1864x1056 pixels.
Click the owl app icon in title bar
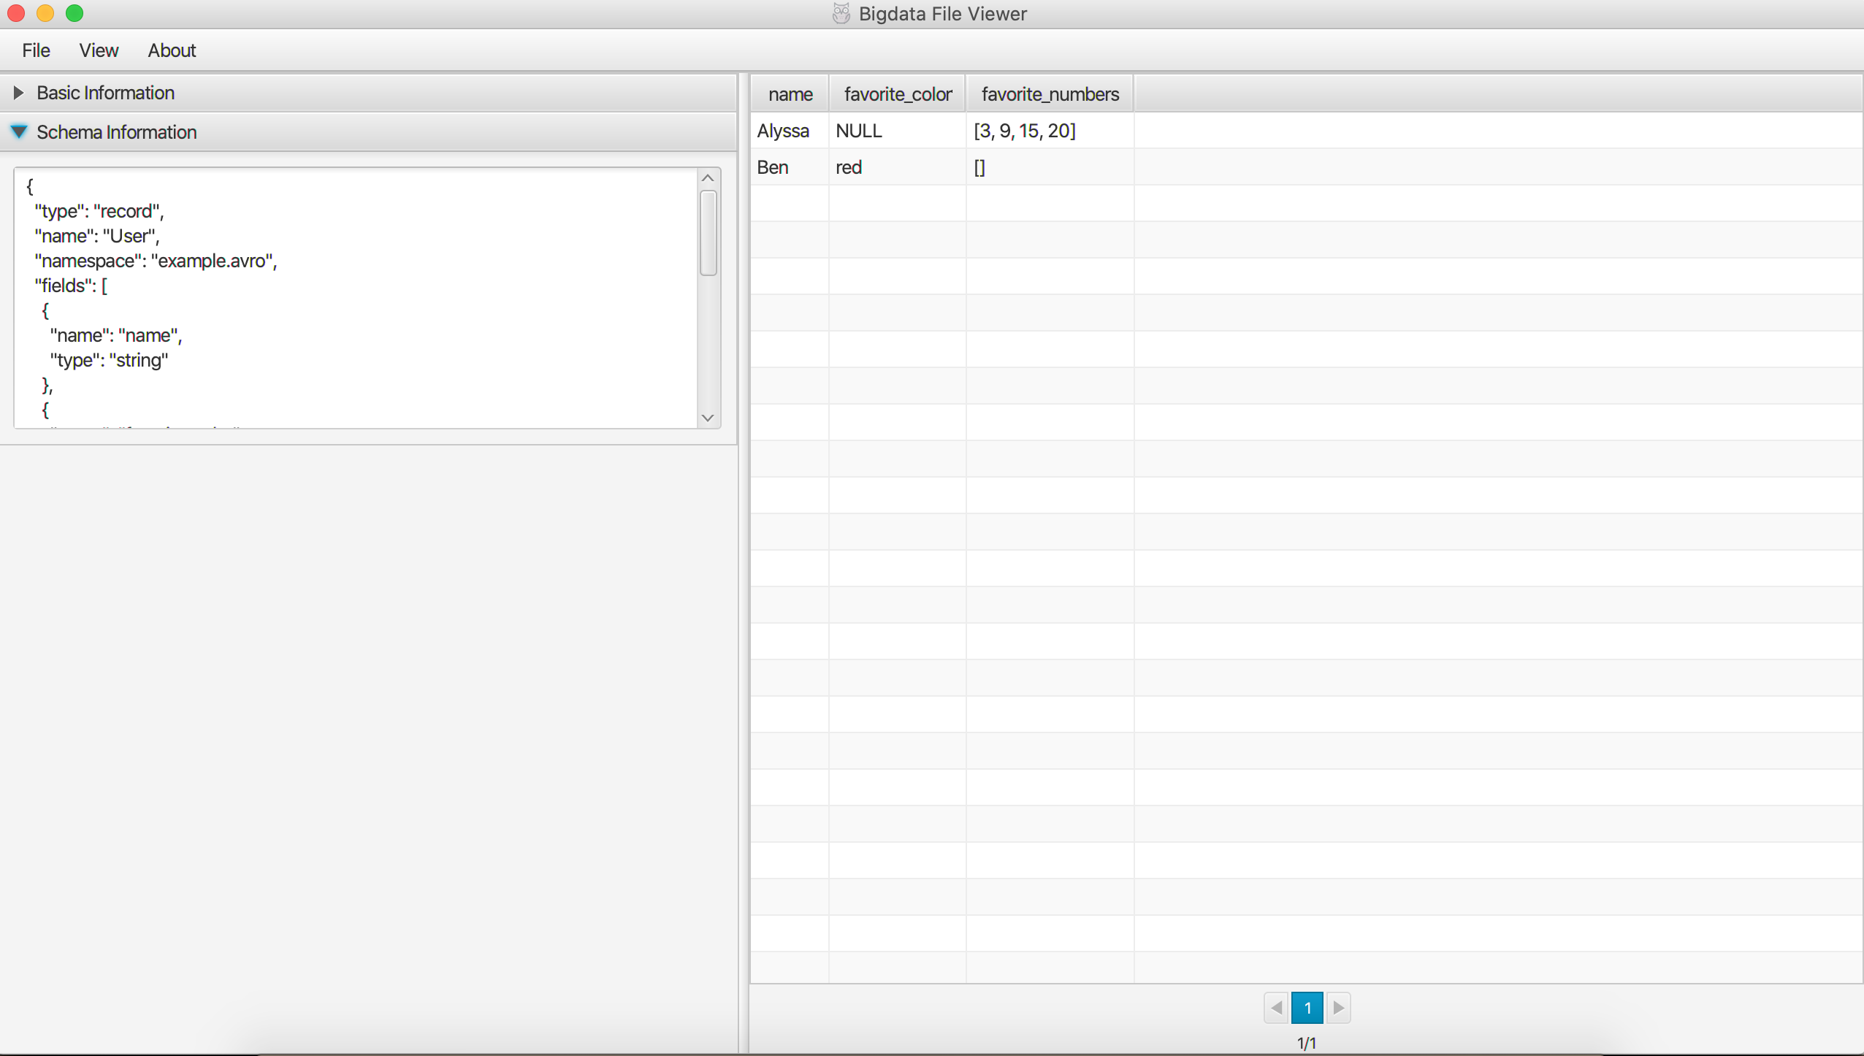[841, 14]
